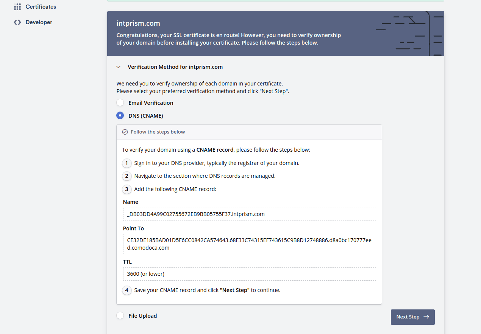Screen dimensions: 481x334
Task: Select the Email Verification radio button
Action: tap(120, 103)
